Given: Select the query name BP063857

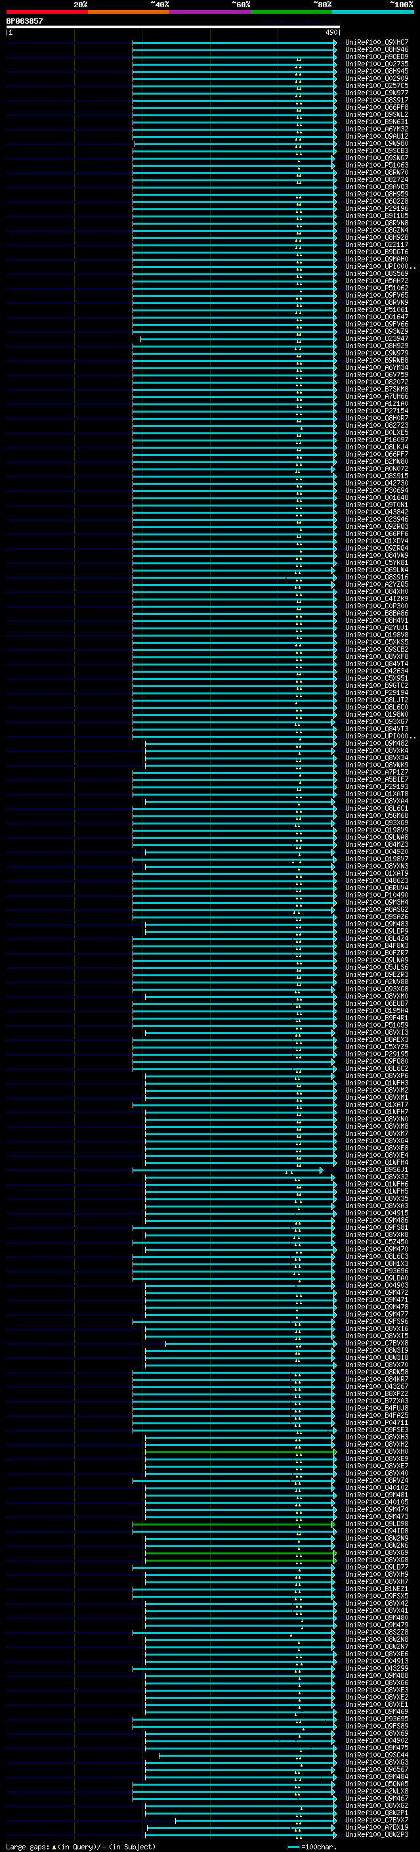Looking at the screenshot, I should 24,21.
